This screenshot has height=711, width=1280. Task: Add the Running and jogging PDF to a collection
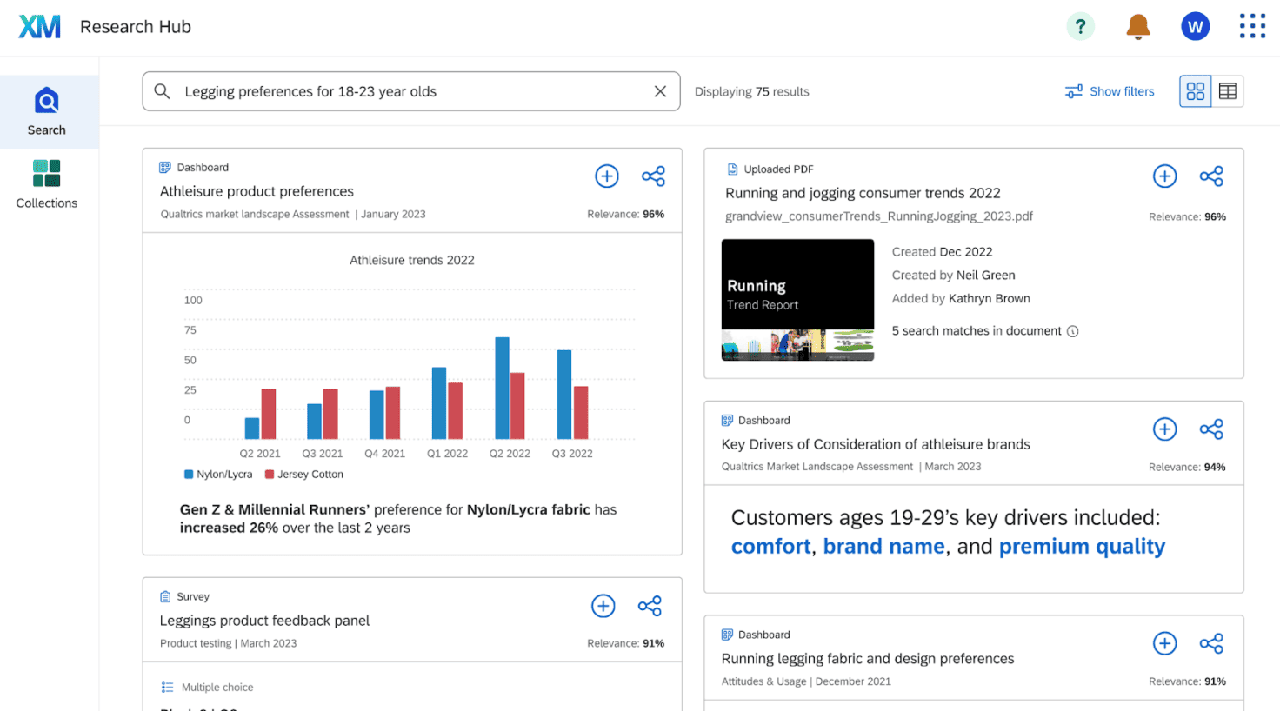[1164, 176]
